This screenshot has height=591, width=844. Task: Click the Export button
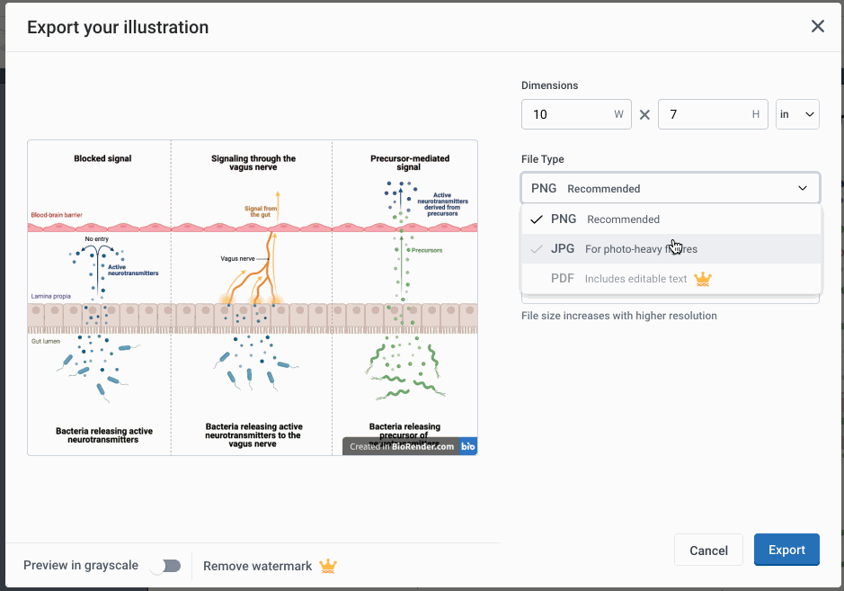click(x=786, y=550)
